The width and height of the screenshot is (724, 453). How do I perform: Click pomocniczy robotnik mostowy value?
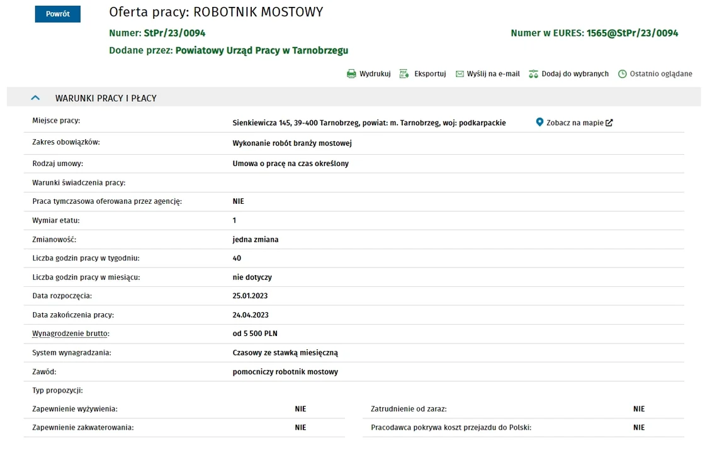[x=285, y=372]
